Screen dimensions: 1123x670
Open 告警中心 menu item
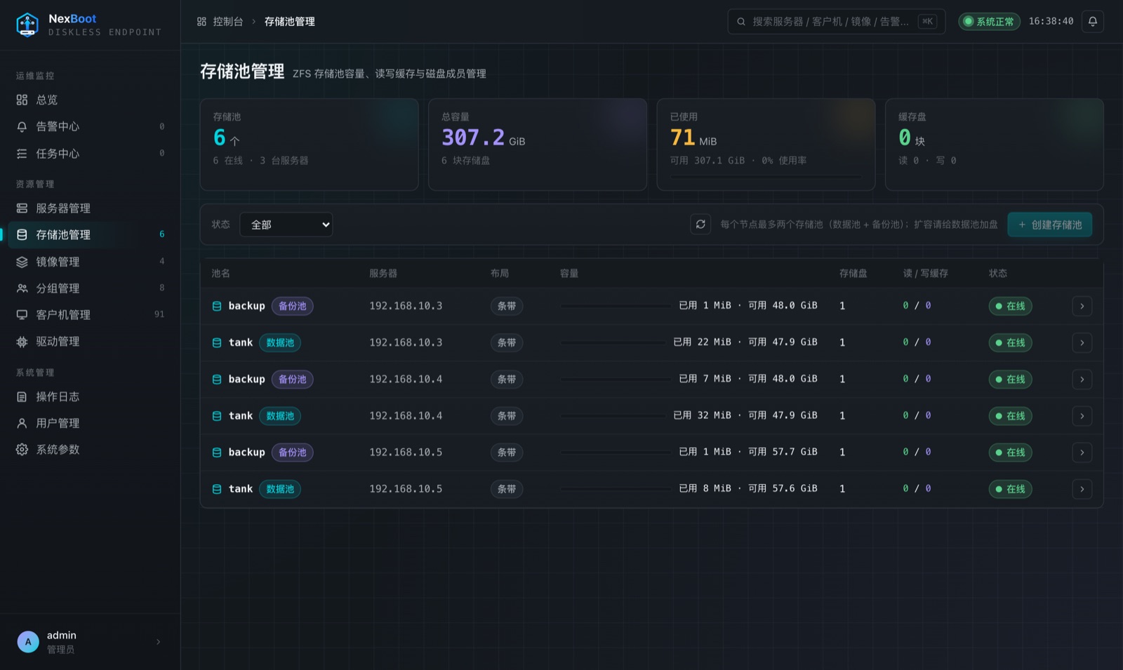tap(90, 127)
